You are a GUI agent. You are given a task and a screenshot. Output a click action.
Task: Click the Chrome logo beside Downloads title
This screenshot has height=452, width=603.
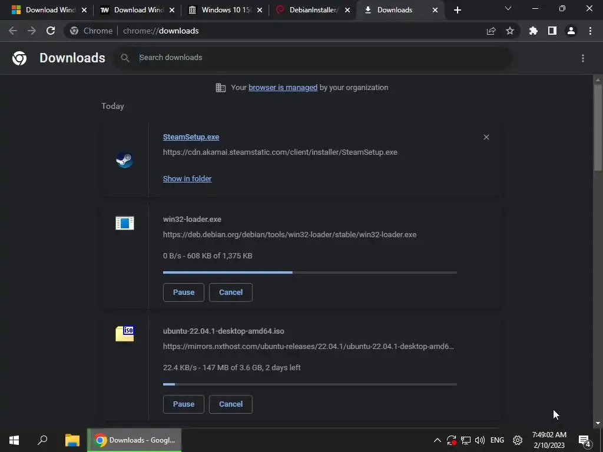coord(19,58)
